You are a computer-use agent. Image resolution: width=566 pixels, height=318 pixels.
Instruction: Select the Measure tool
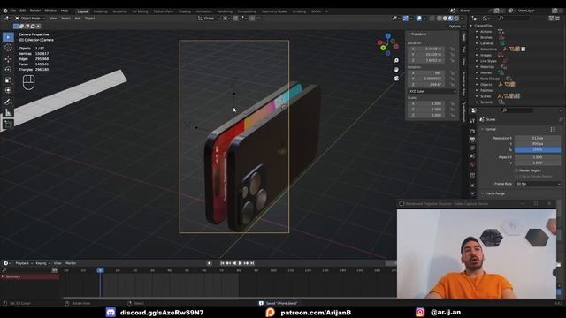coord(8,112)
